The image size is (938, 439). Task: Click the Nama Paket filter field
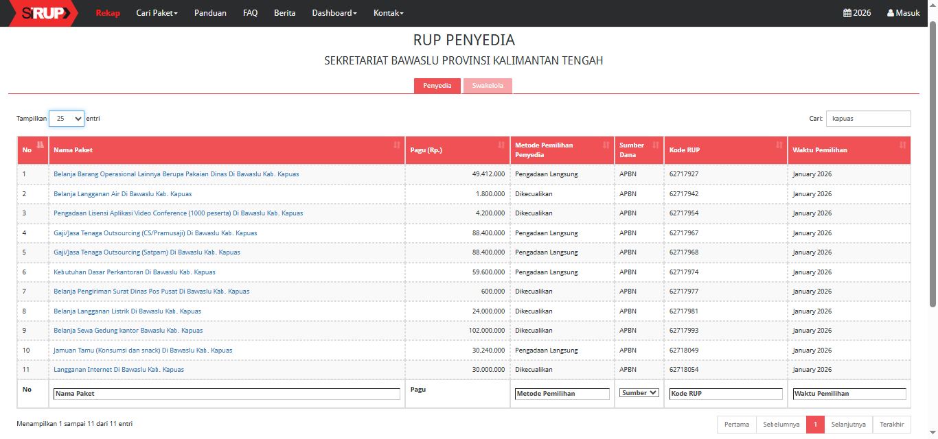pos(227,394)
